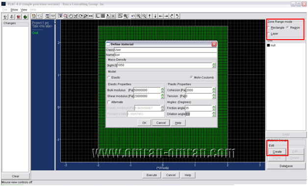
Task: Select the hand pan tool icon
Action: tap(71, 16)
